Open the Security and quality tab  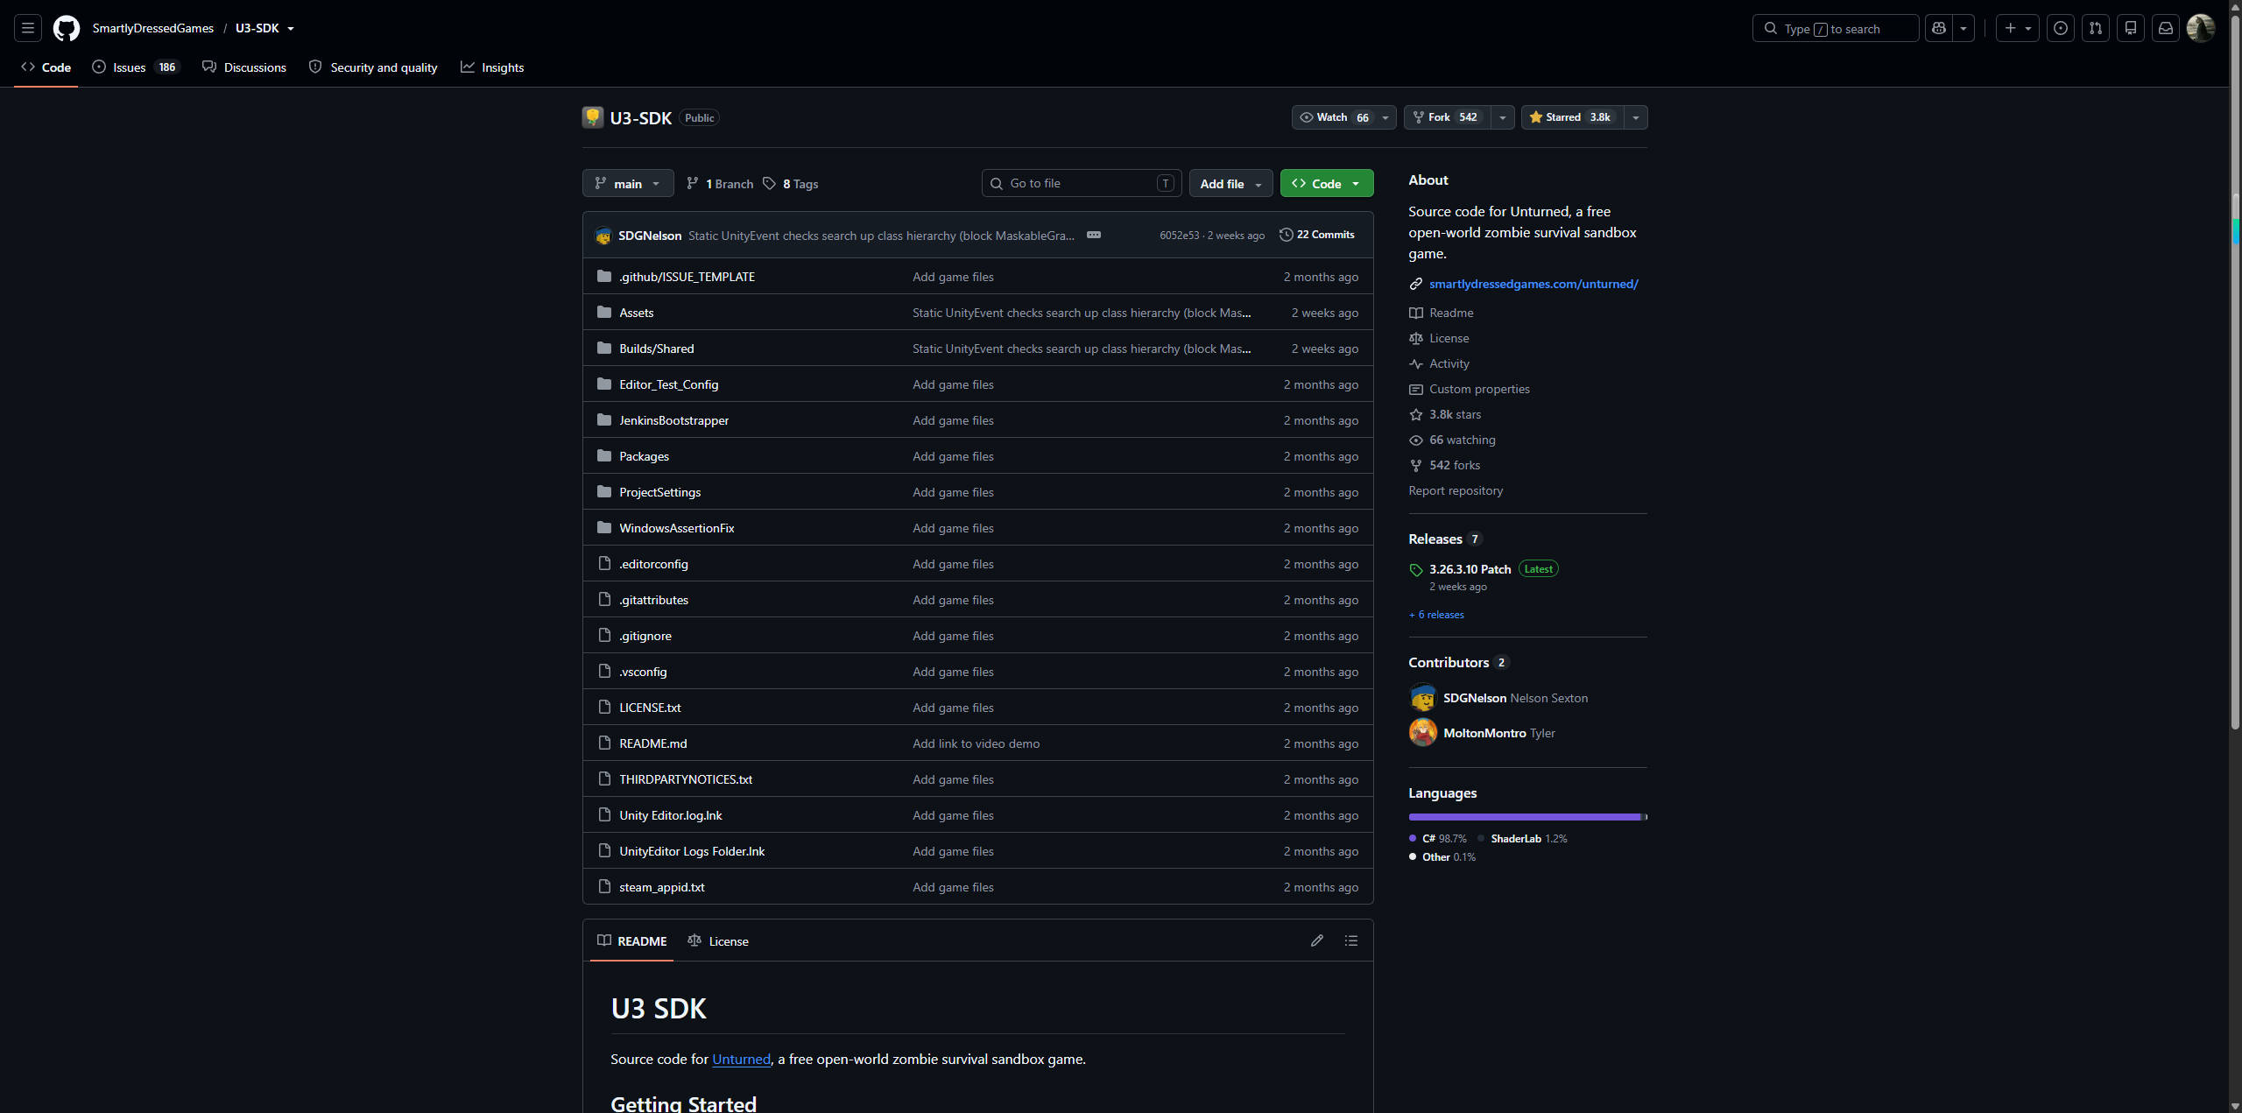[373, 67]
